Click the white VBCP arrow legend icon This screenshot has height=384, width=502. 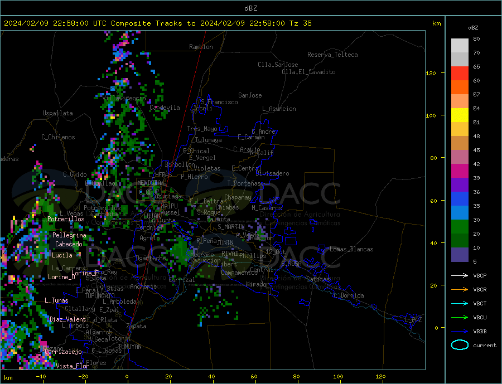point(460,275)
